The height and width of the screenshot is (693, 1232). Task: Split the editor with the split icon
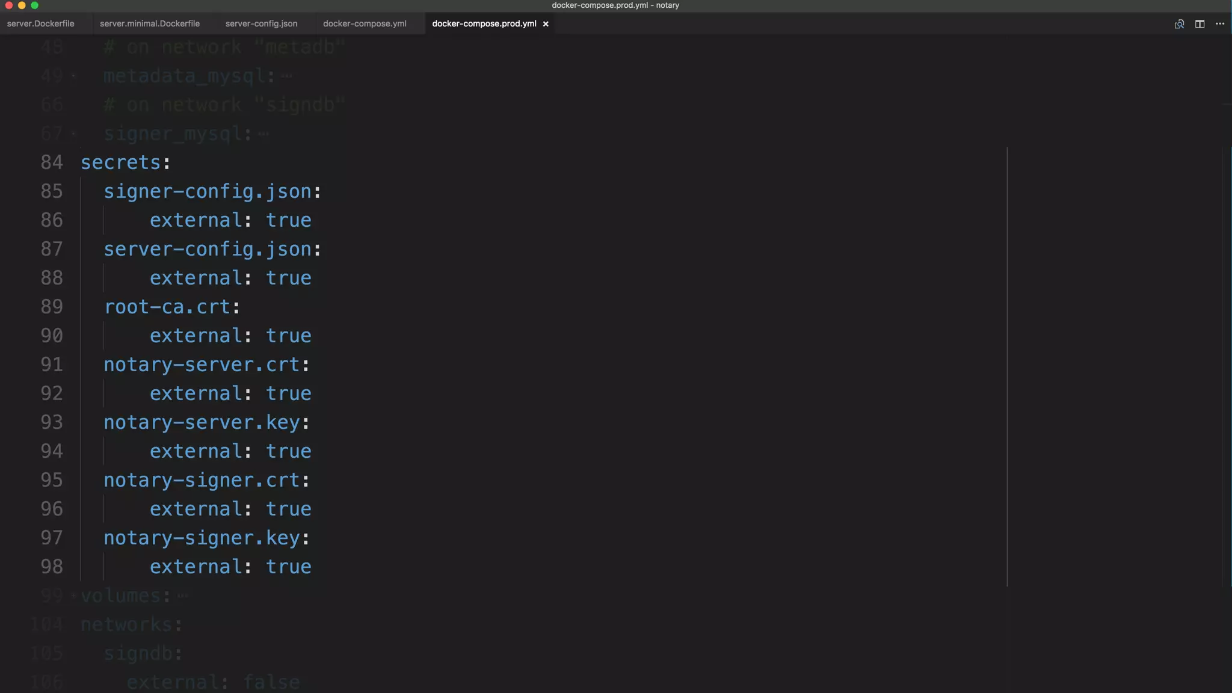pyautogui.click(x=1200, y=24)
